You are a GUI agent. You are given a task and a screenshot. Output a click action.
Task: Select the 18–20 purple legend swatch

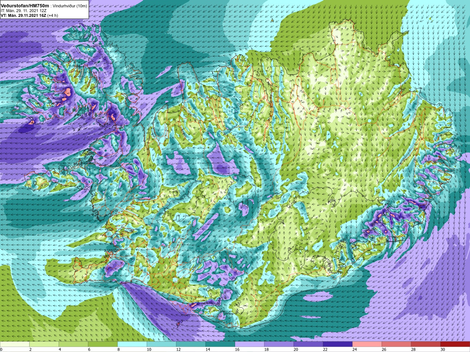coord(279,344)
